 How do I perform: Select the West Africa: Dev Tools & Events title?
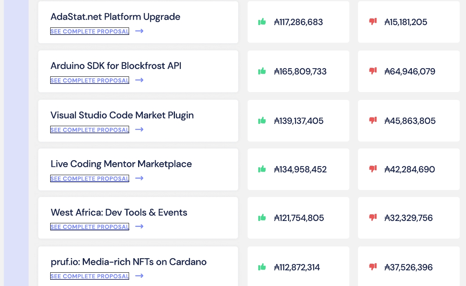[119, 212]
